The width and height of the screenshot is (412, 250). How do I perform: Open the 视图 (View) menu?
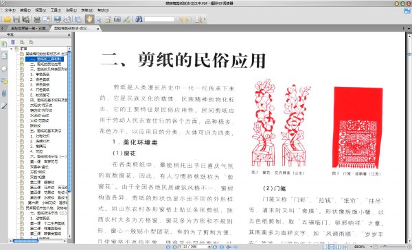tap(41, 10)
